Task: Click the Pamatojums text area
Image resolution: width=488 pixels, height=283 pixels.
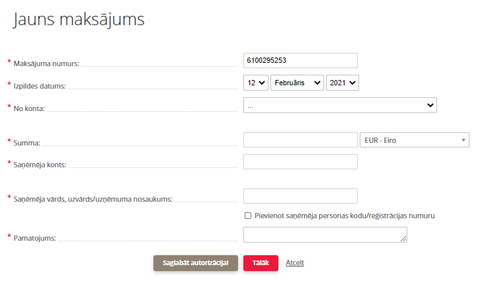Action: (325, 235)
